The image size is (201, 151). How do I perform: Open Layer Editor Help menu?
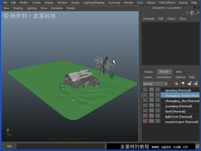[x=192, y=77]
